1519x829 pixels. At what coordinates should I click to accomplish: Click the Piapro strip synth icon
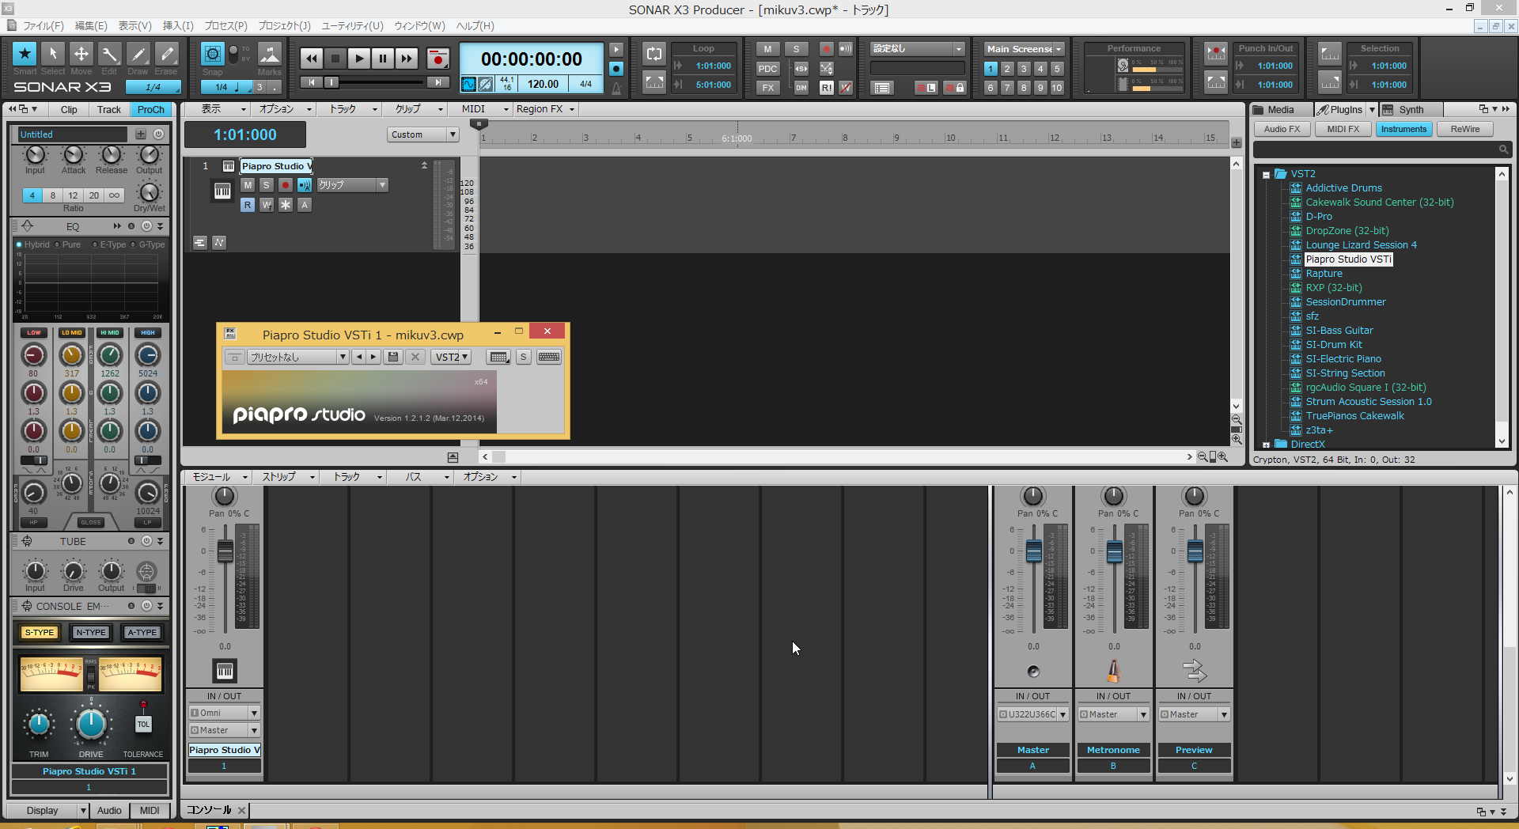coord(225,672)
